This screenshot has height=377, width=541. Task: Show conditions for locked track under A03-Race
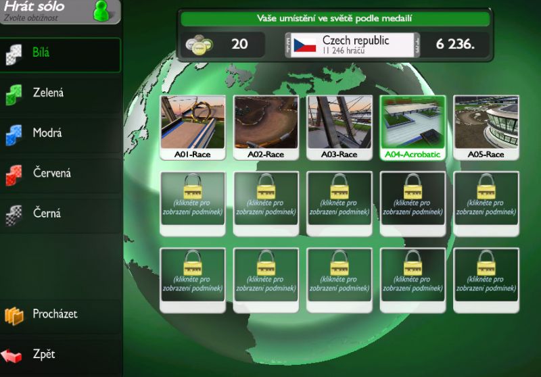[x=339, y=204]
